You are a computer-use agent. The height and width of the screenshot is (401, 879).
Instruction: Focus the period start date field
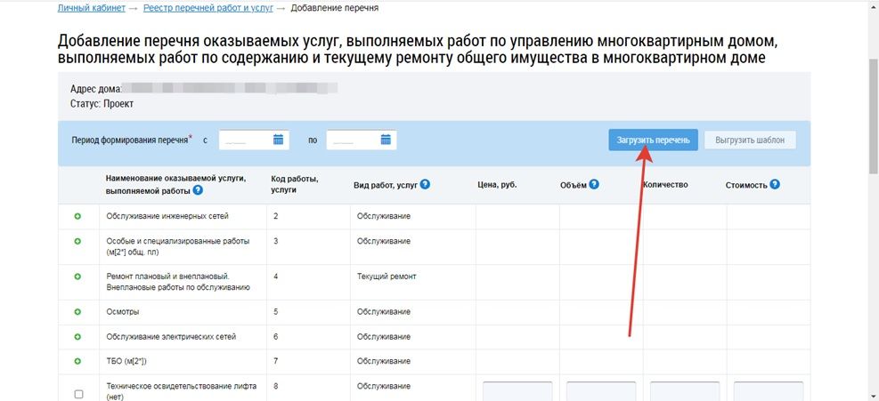(x=254, y=140)
